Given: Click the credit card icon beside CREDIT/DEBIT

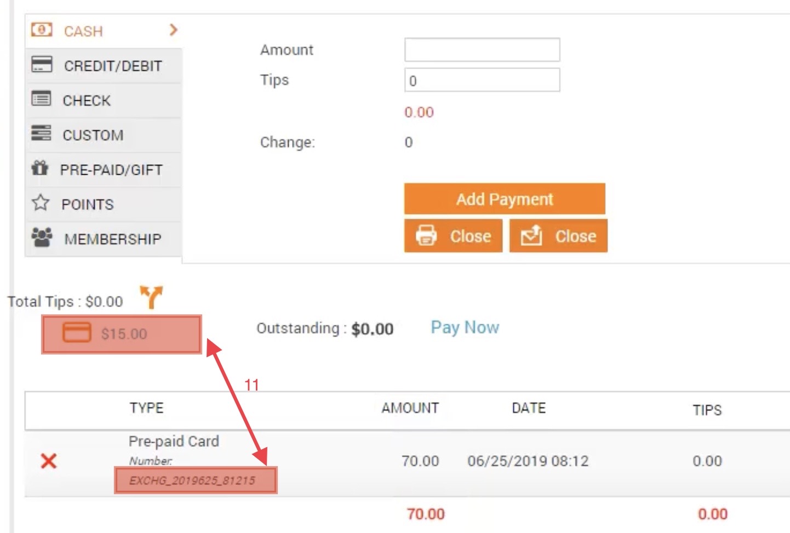Looking at the screenshot, I should [x=42, y=64].
